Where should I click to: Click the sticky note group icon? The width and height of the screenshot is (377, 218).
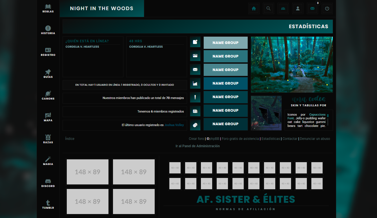point(195,42)
